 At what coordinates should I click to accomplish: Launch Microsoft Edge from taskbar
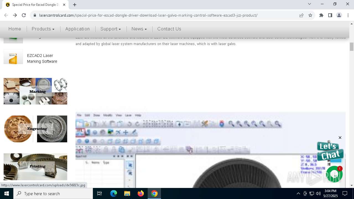114,193
